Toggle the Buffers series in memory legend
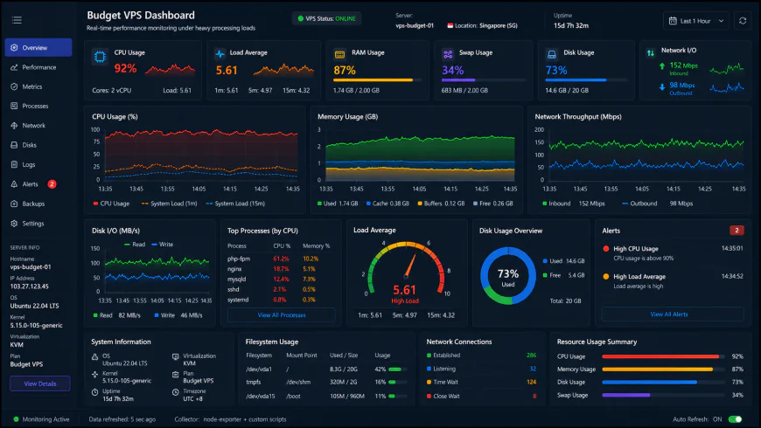 coord(441,204)
